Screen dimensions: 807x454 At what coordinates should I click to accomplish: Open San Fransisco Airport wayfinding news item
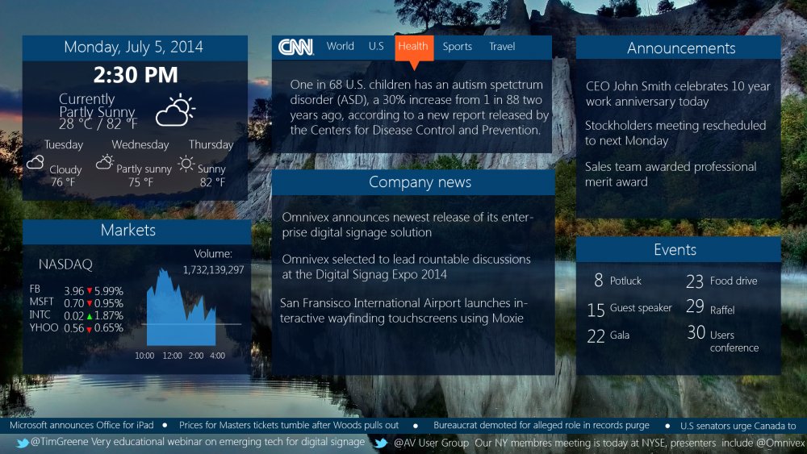coord(403,310)
